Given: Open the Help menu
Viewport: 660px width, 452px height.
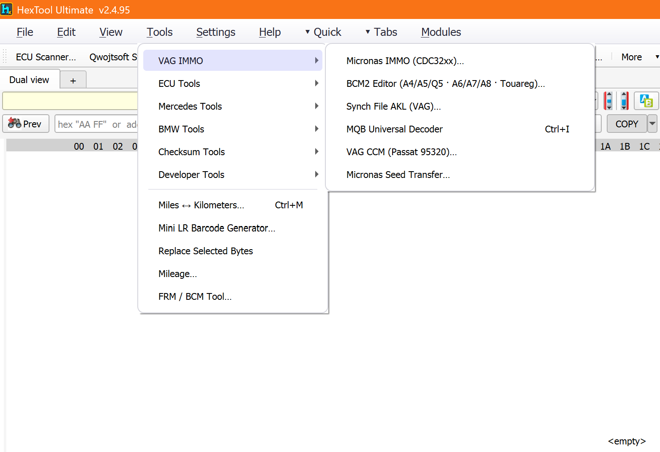Looking at the screenshot, I should (x=270, y=32).
